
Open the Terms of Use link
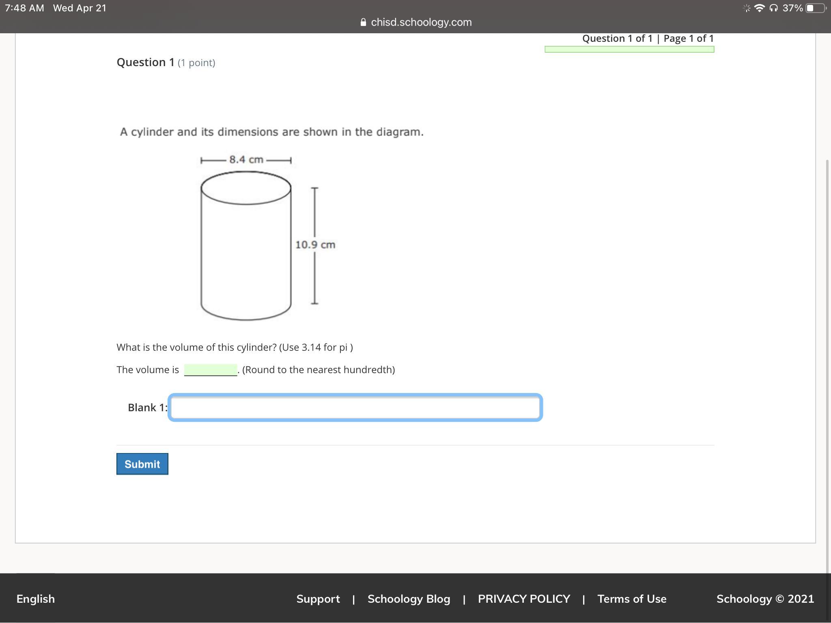(631, 599)
